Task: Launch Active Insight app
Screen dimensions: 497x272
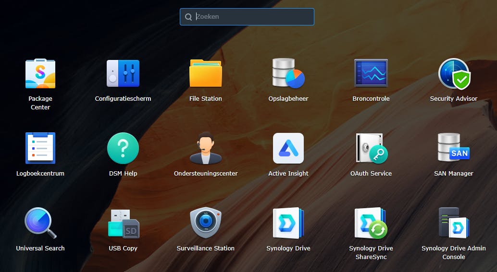Action: [288, 148]
